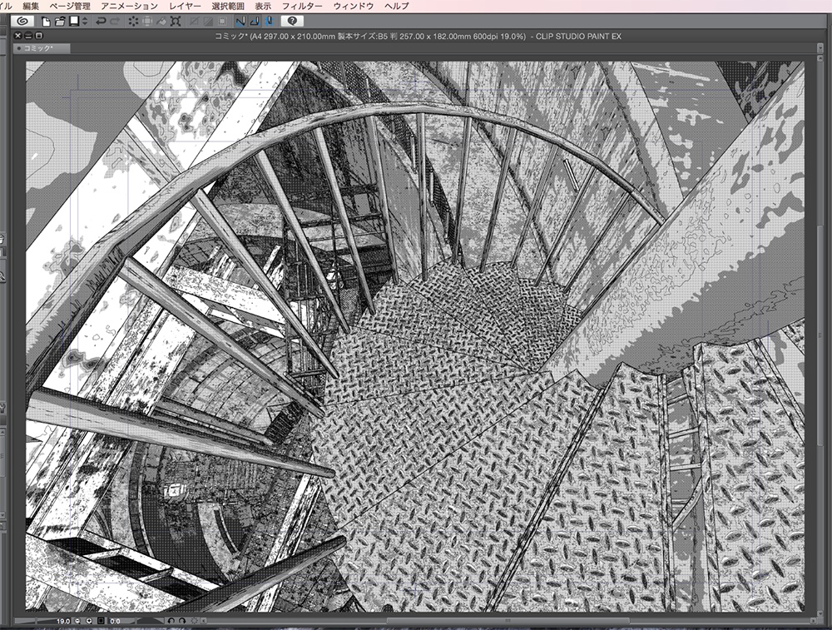Screen dimensions: 832x630
Task: Reset canvas rotation
Action: click(x=194, y=621)
